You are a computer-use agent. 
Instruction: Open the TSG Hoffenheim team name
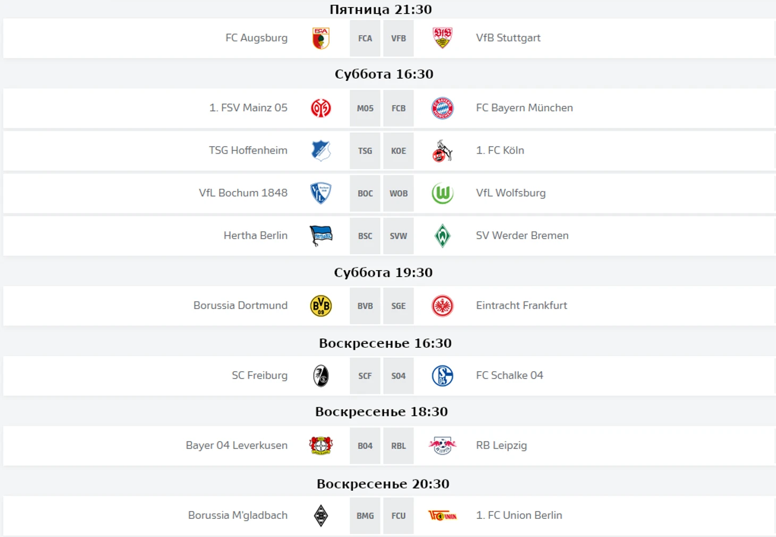coord(248,150)
